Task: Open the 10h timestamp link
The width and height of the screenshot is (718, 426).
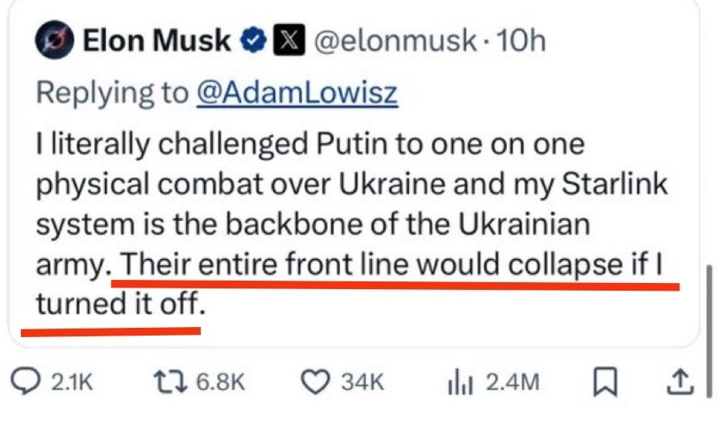Action: pyautogui.click(x=521, y=41)
